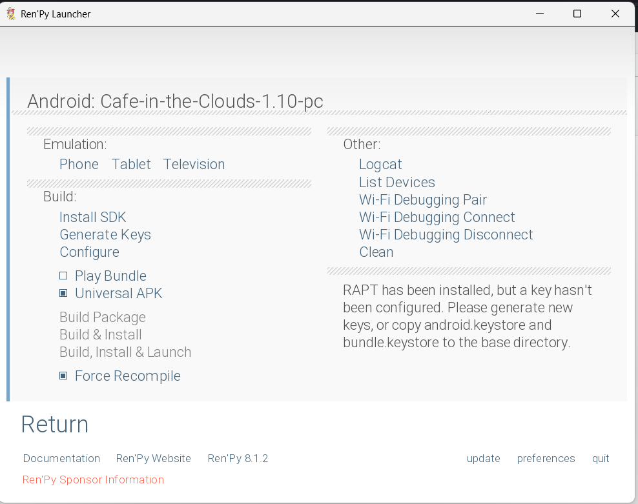Image resolution: width=638 pixels, height=504 pixels.
Task: Click the Emulation: section label
Action: 76,145
